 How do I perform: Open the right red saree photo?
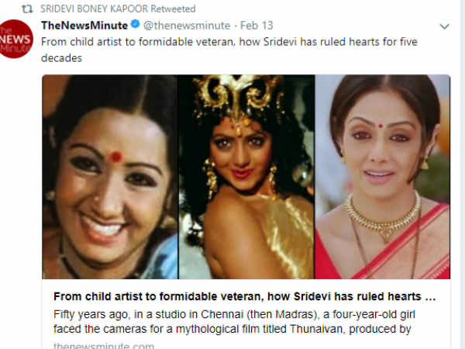[x=382, y=177]
